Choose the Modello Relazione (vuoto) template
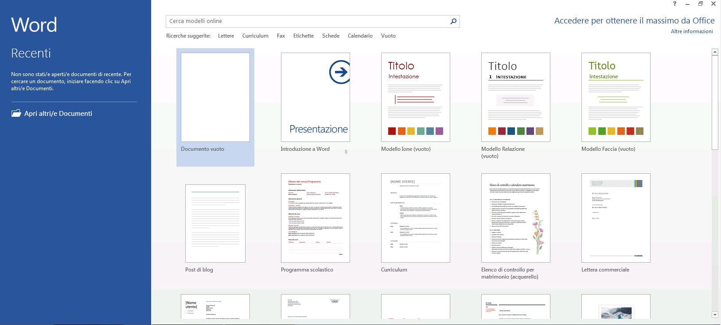 516,97
